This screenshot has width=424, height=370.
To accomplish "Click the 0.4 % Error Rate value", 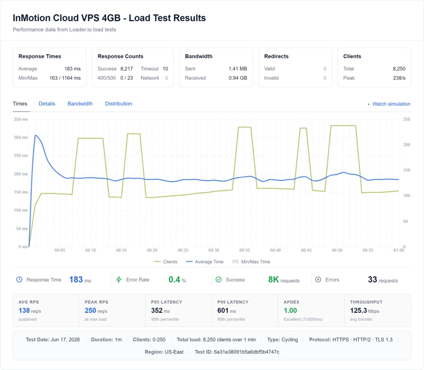I will click(178, 279).
